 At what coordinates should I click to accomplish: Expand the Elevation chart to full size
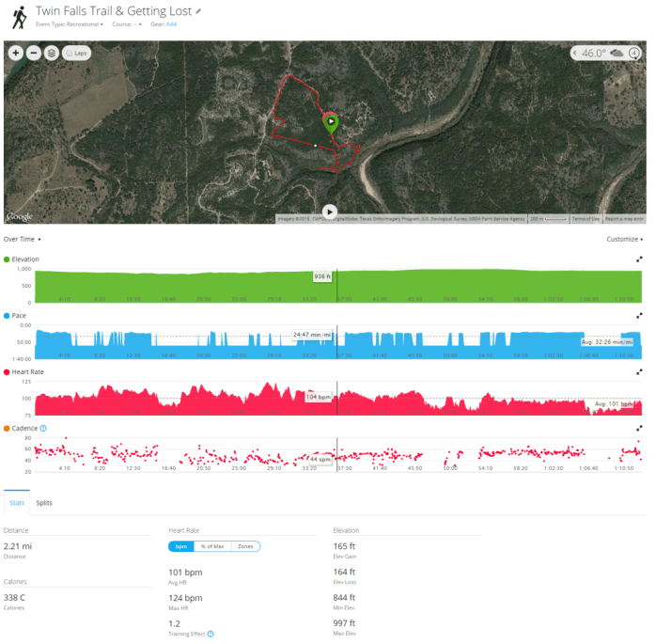pos(639,259)
